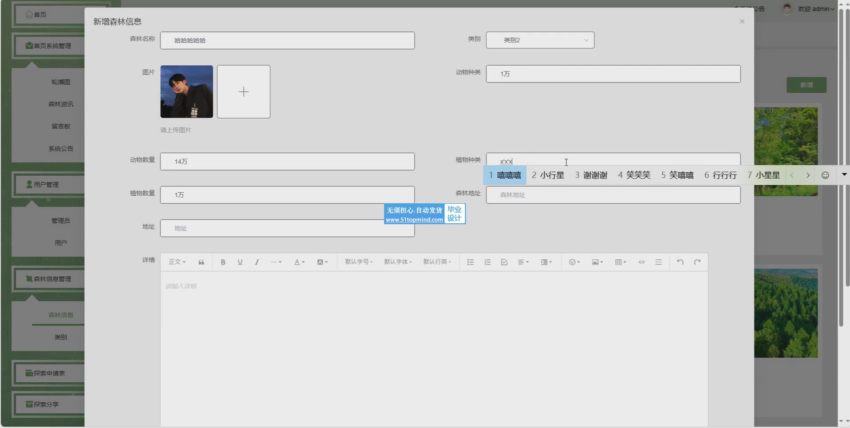Insert a bulleted list

(x=470, y=262)
